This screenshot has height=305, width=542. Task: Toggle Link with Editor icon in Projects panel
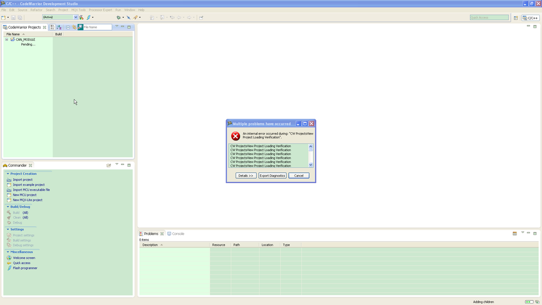click(x=74, y=27)
